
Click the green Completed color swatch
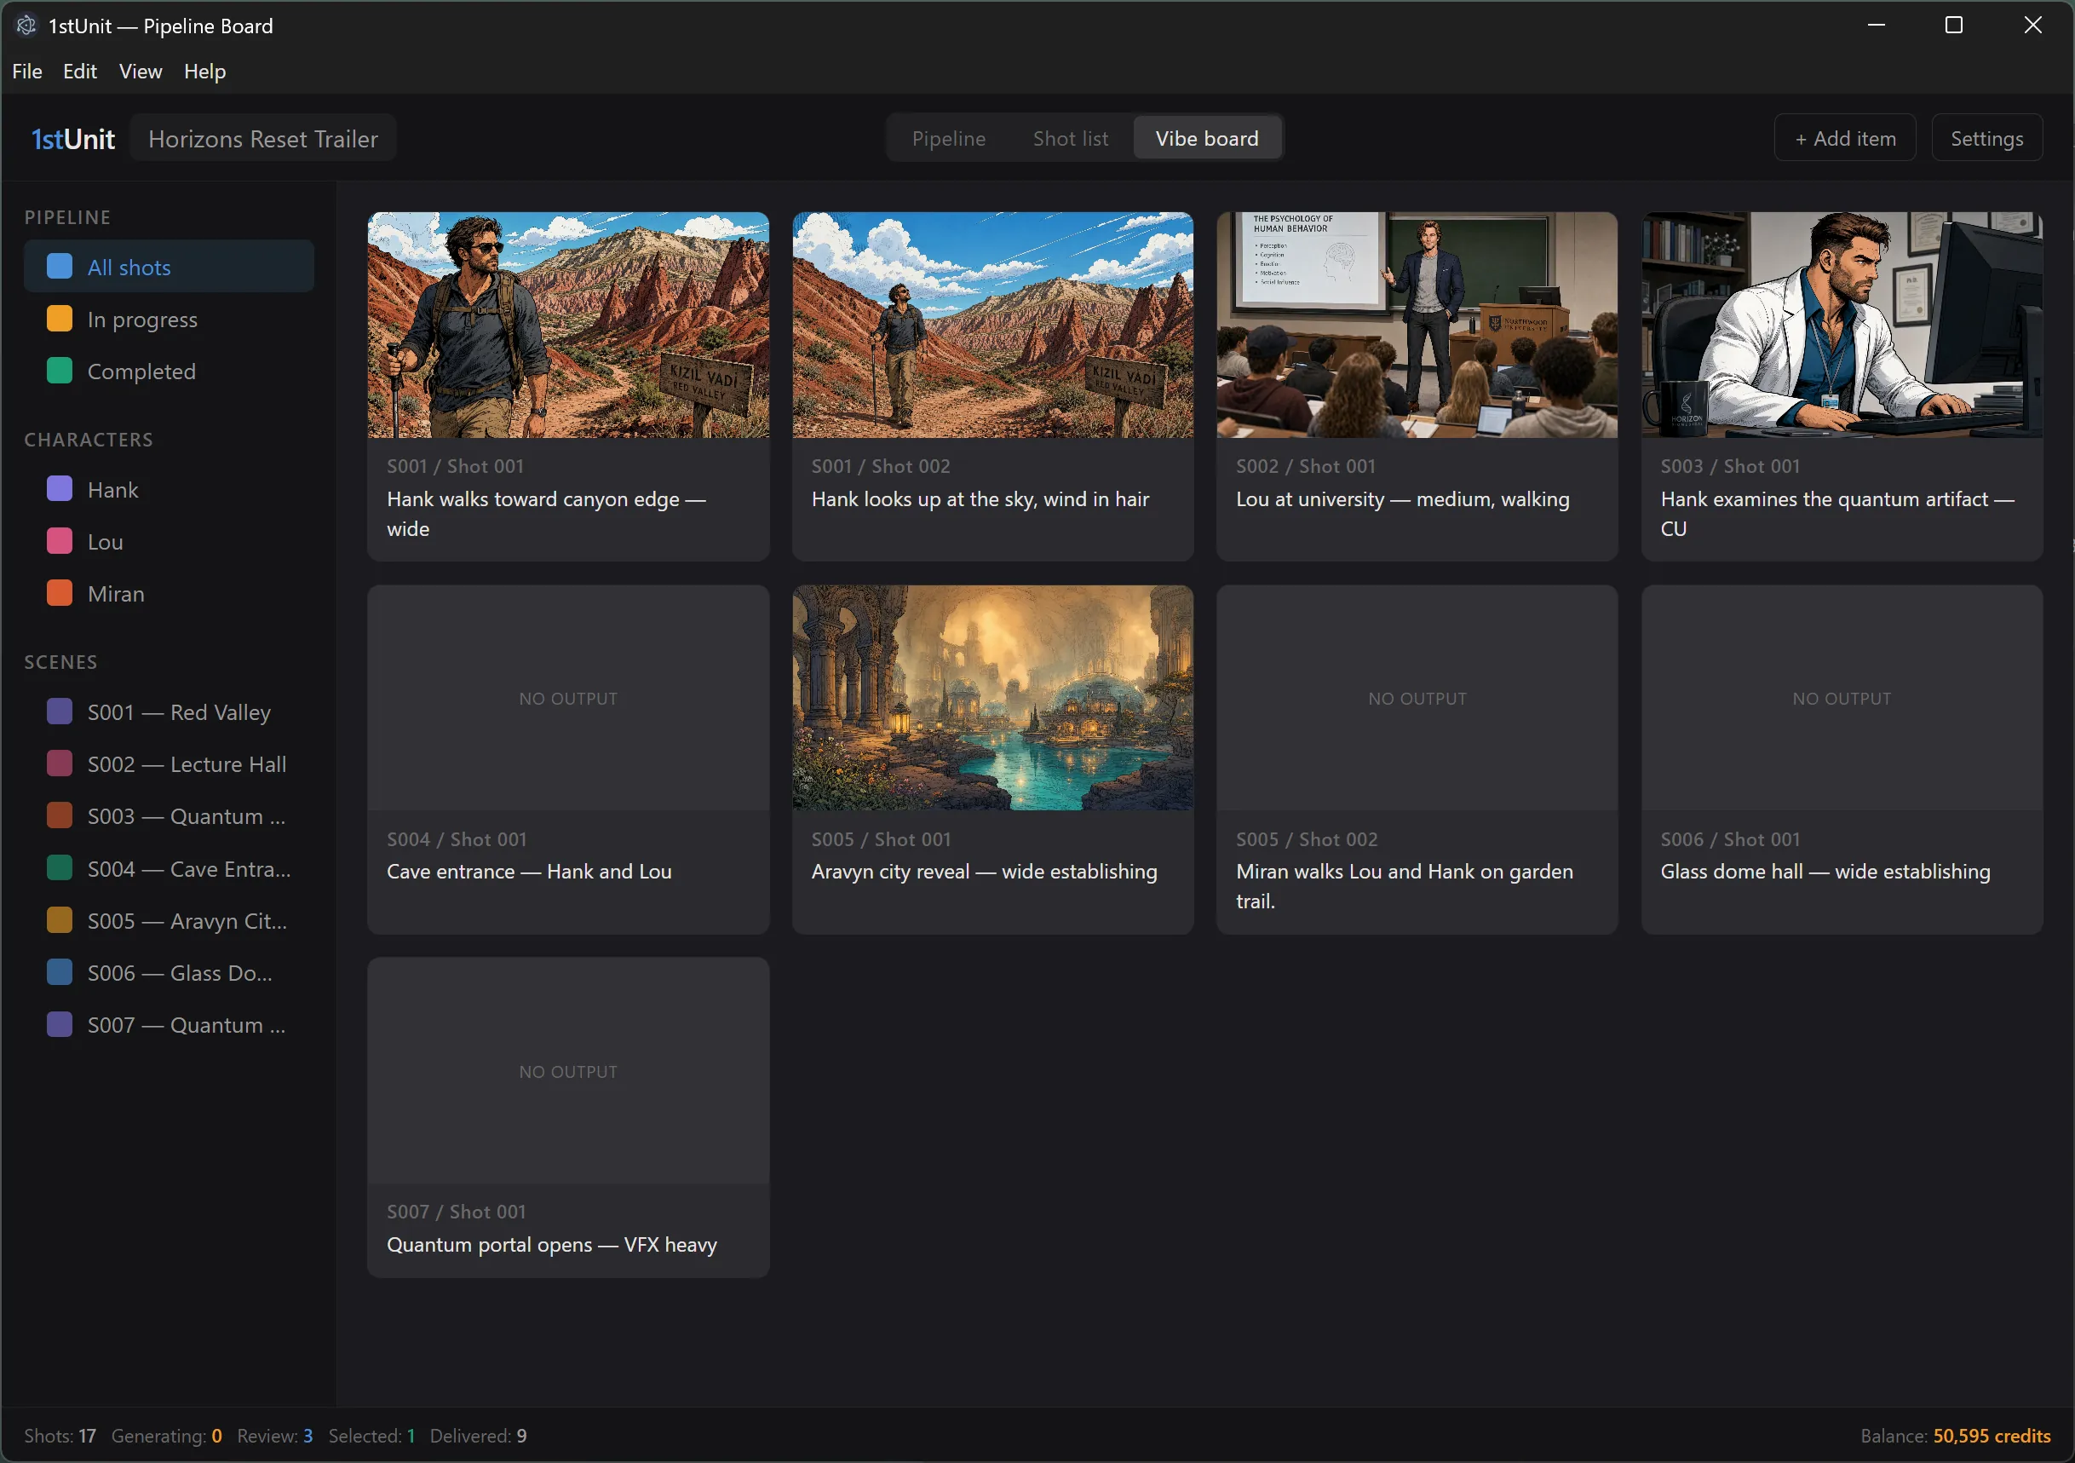pos(60,371)
